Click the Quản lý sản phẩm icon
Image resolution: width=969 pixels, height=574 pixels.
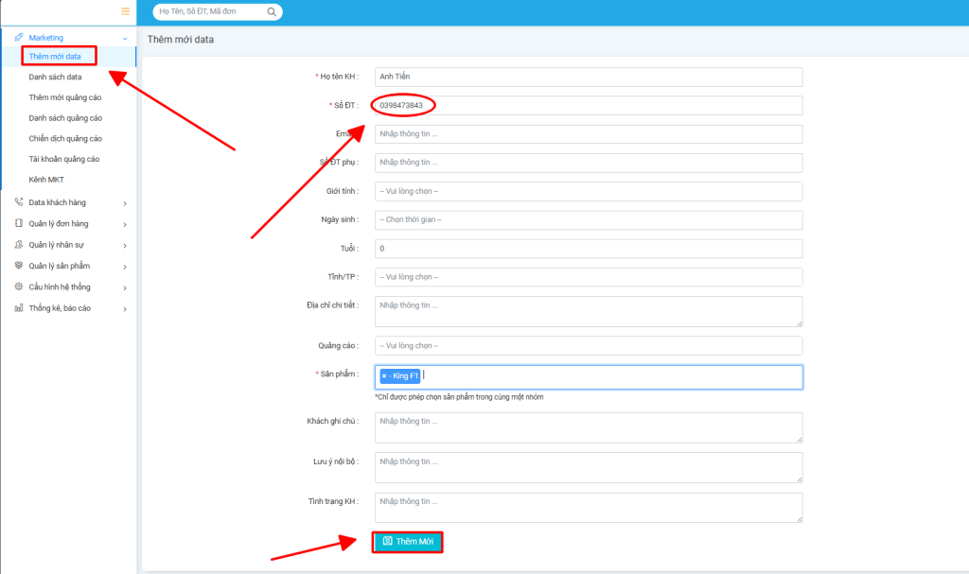coord(19,266)
